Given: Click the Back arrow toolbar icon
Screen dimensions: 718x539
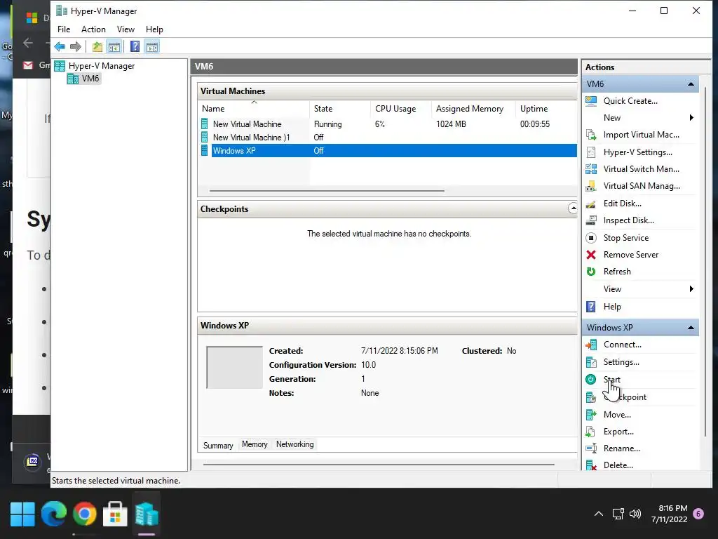Looking at the screenshot, I should coord(60,46).
